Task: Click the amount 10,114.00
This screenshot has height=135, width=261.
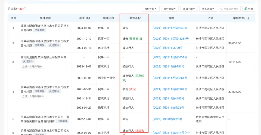Action: click(x=235, y=62)
